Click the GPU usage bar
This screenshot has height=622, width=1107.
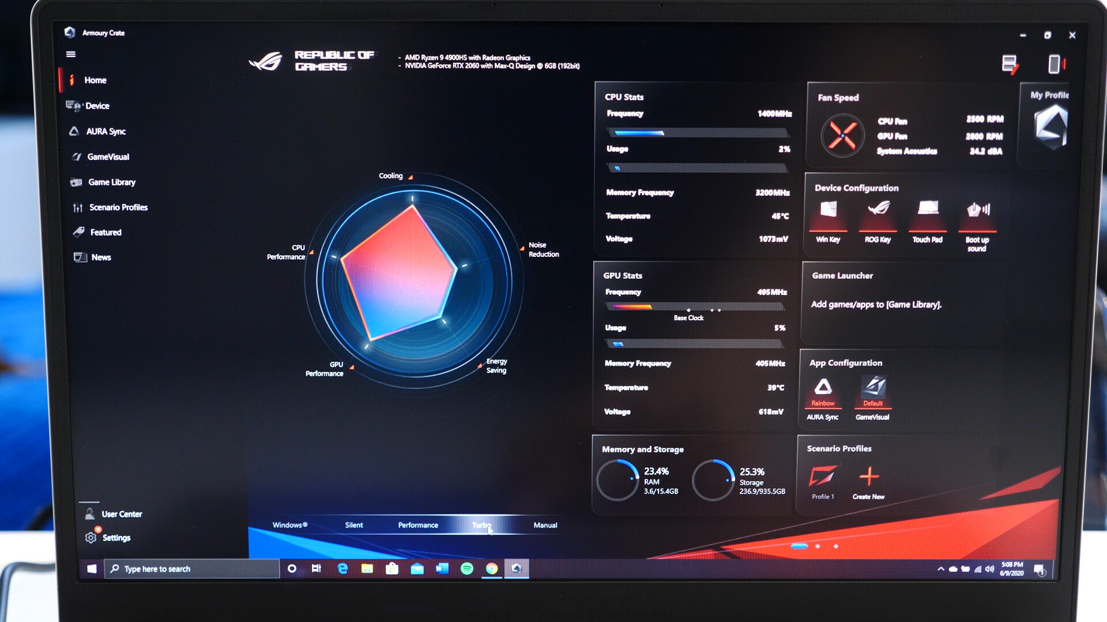pyautogui.click(x=694, y=344)
